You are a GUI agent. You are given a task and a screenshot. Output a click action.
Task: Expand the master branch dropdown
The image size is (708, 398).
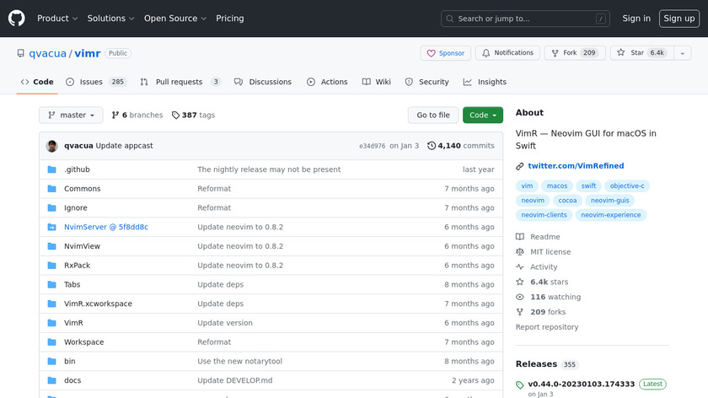[71, 116]
